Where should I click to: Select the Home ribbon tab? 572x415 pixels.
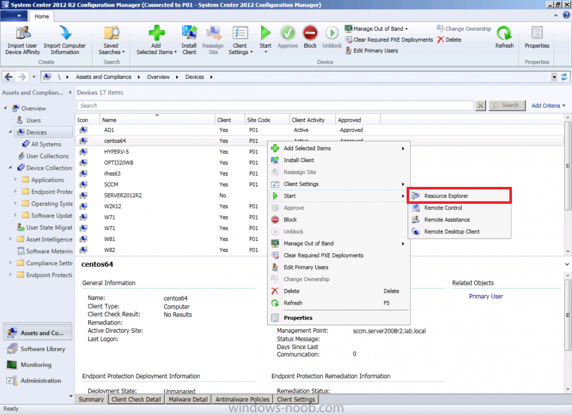(42, 16)
